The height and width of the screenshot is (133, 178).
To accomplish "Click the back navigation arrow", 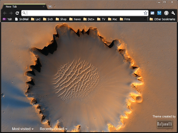I will (5, 13).
